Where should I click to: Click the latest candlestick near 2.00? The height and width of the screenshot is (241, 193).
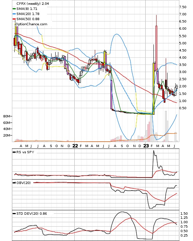[177, 87]
